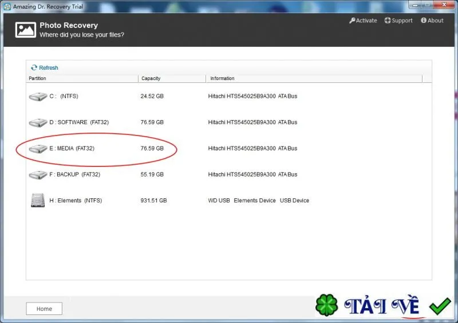Click the app icon in title bar
This screenshot has width=458, height=323.
click(x=7, y=6)
